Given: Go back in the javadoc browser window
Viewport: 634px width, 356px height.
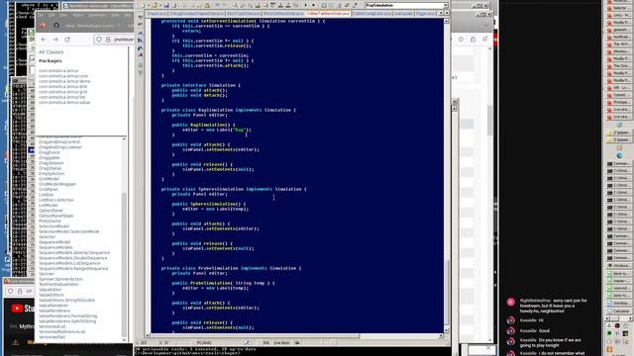Looking at the screenshot, I should pyautogui.click(x=44, y=40).
